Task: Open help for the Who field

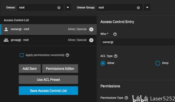Action: click(115, 34)
